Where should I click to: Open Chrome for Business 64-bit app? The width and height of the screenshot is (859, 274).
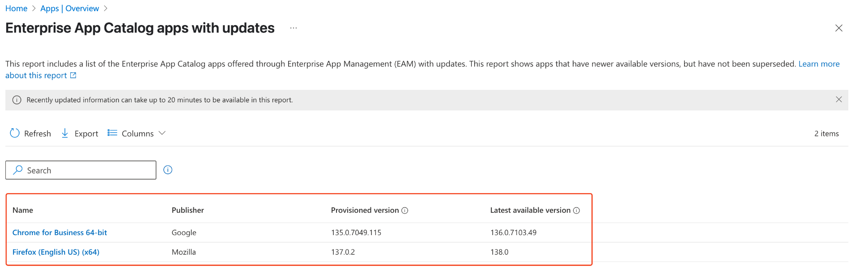tap(60, 232)
